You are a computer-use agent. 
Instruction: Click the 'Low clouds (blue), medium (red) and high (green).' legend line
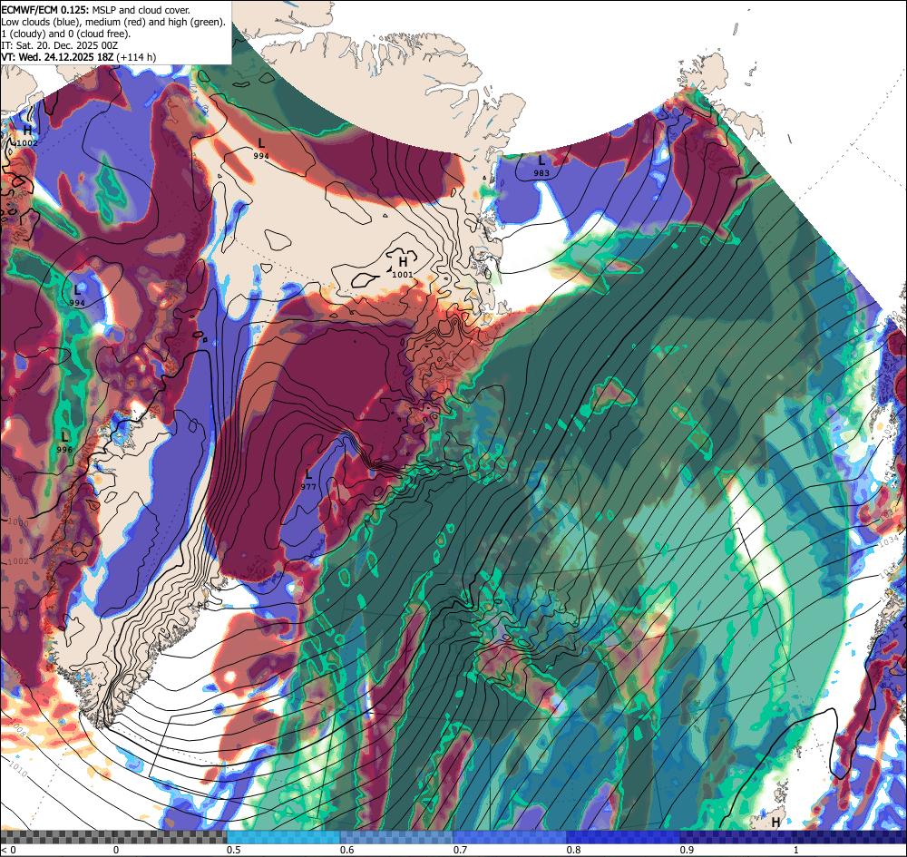pyautogui.click(x=112, y=22)
